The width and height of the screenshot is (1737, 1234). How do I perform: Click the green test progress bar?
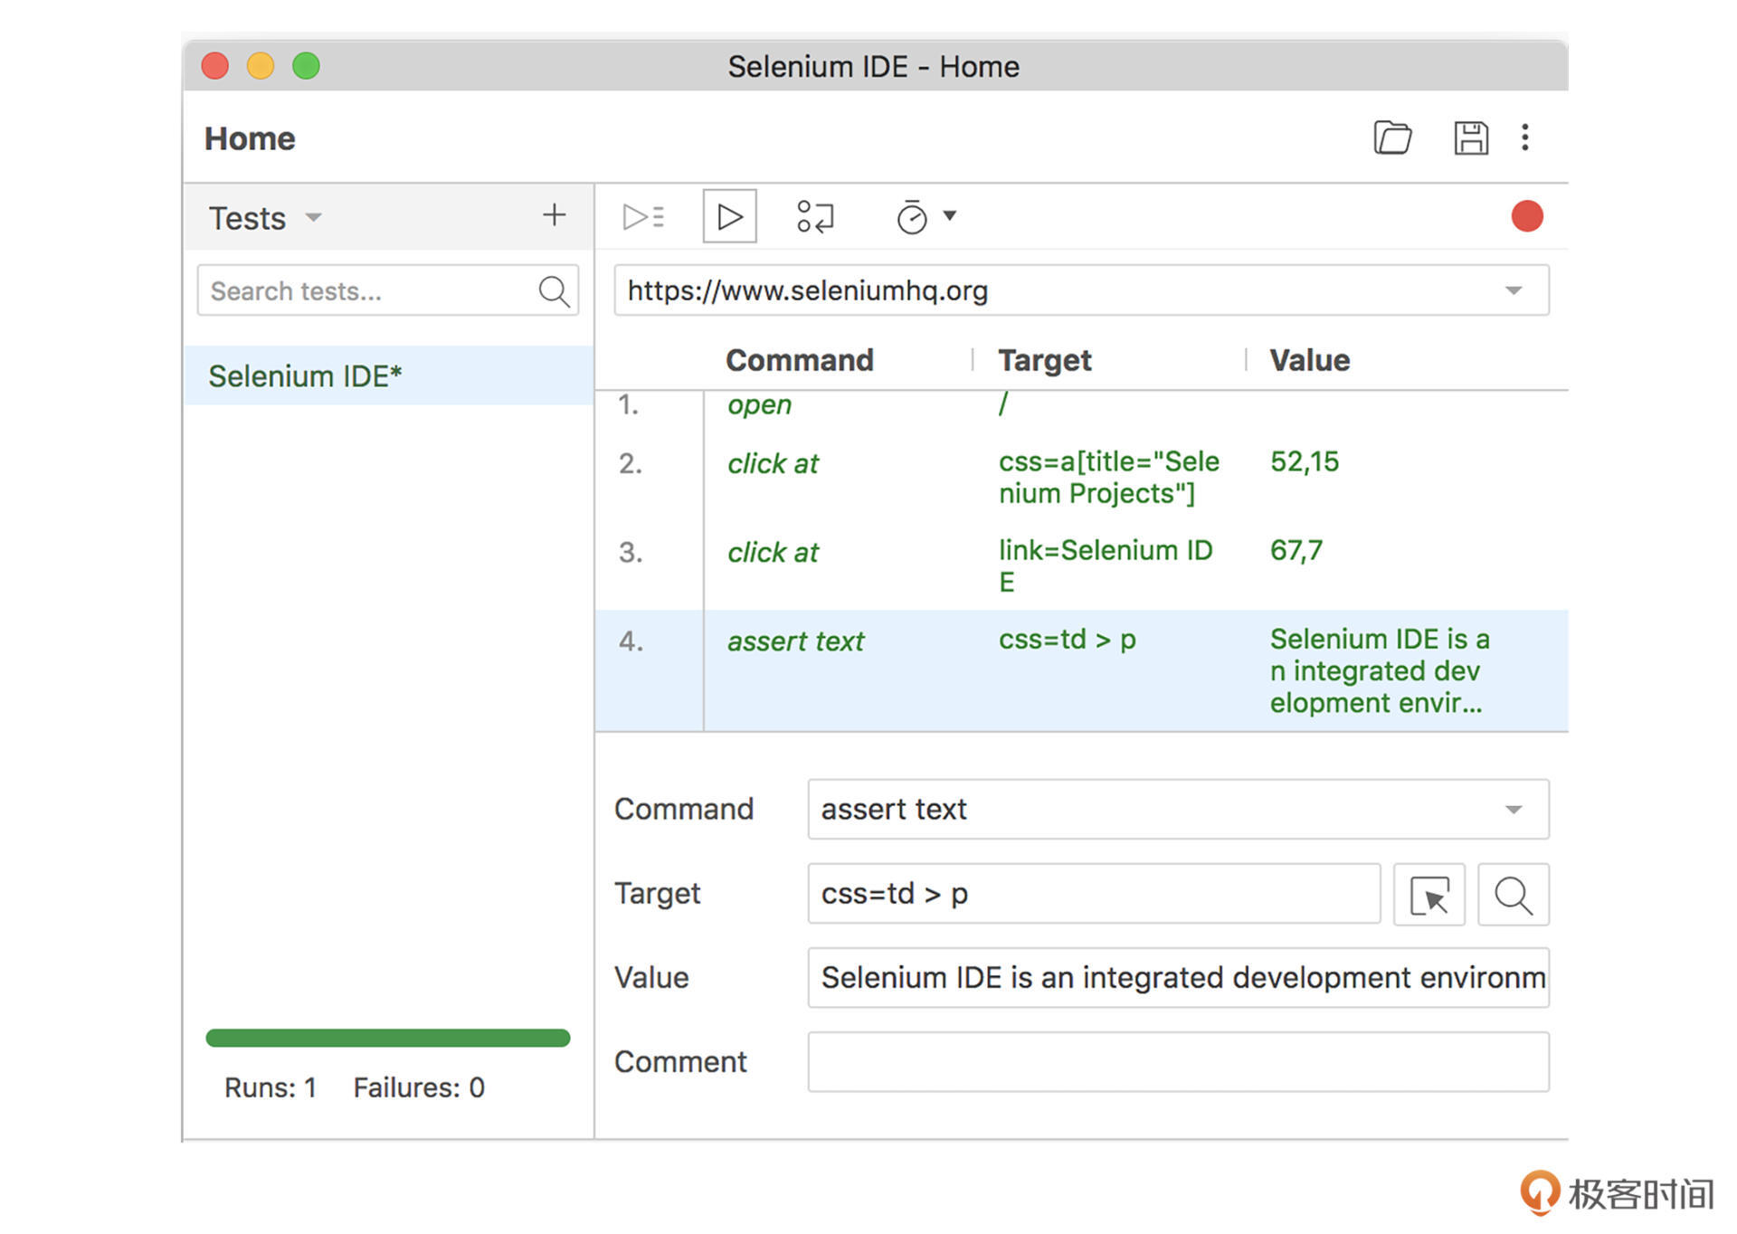click(387, 1038)
